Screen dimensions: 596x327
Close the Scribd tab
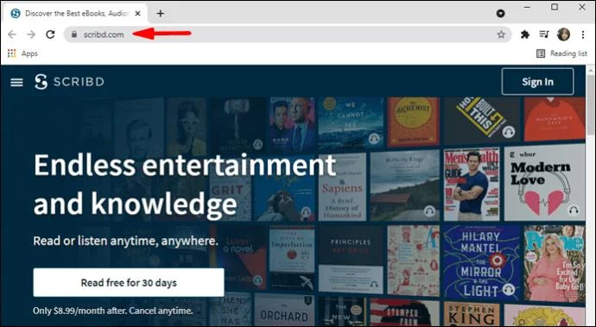pos(138,13)
